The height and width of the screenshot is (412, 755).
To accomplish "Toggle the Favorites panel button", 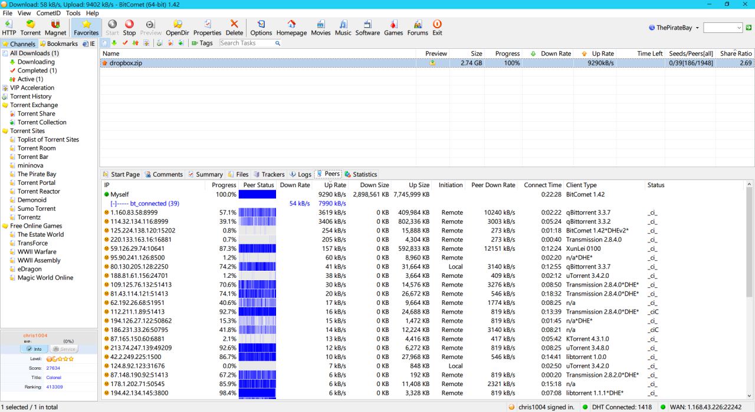I will click(86, 28).
